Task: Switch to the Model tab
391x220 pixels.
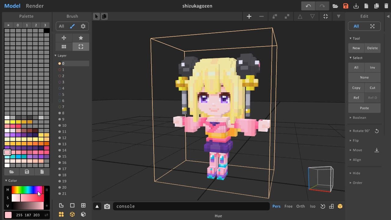Action: pos(12,6)
